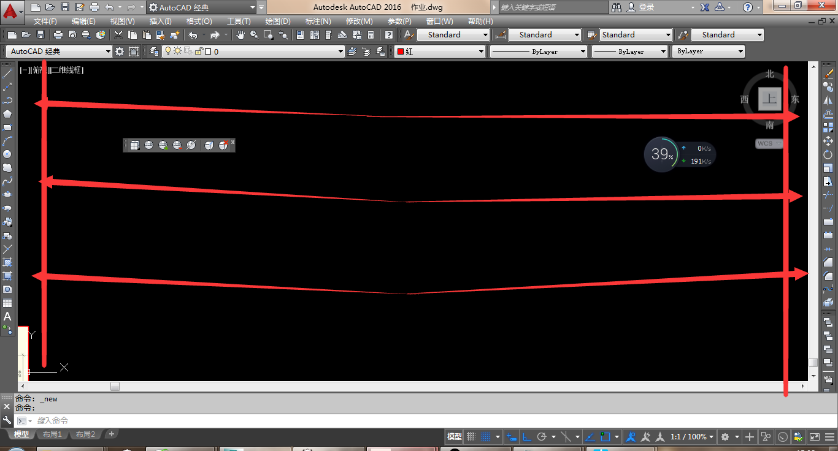This screenshot has width=838, height=451.
Task: Click the command line input field
Action: pyautogui.click(x=368, y=421)
